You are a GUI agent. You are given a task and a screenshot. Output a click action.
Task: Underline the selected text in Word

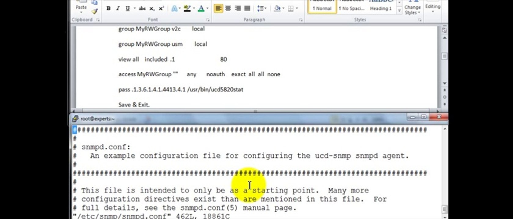click(127, 9)
